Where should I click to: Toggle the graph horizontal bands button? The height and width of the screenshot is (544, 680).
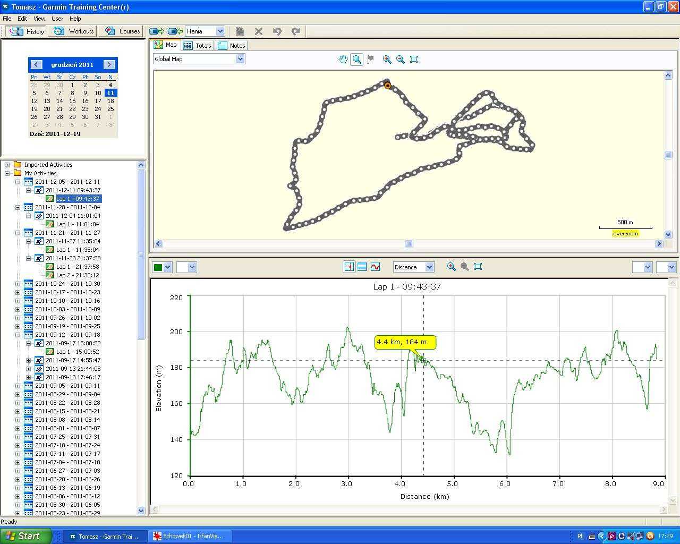tap(362, 267)
